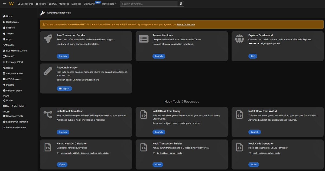
Task: Open Claim XAH xApp in top navigation
Action: pyautogui.click(x=92, y=3)
